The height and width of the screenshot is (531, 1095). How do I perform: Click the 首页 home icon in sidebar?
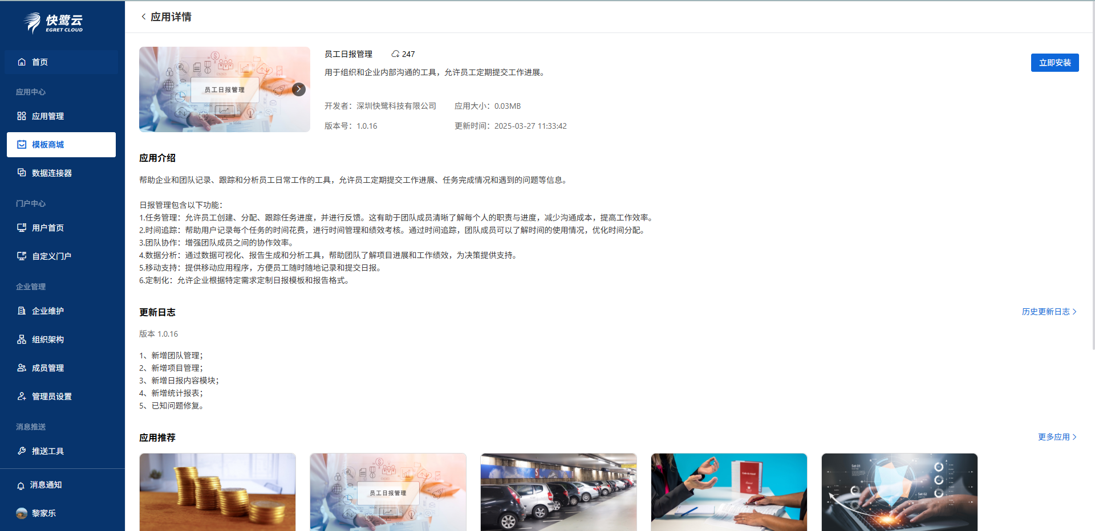point(22,62)
